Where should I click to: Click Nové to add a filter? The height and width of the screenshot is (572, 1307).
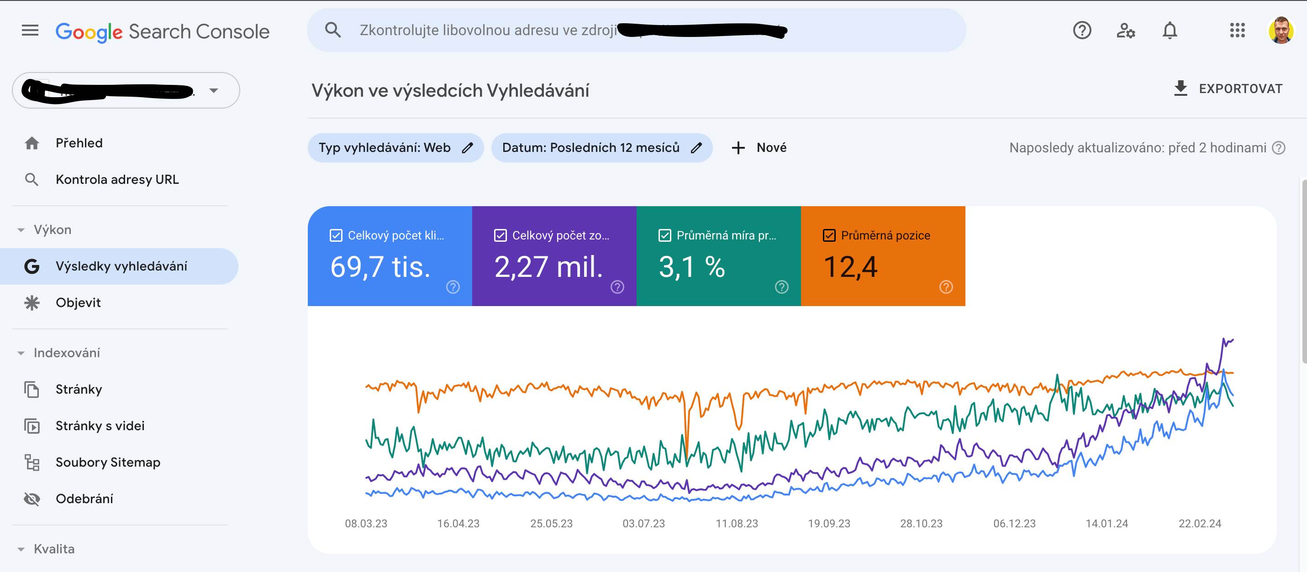[x=759, y=147]
